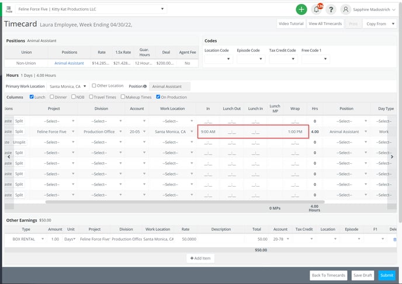The width and height of the screenshot is (402, 284).
Task: Expand the Copy From dropdown
Action: 379,24
